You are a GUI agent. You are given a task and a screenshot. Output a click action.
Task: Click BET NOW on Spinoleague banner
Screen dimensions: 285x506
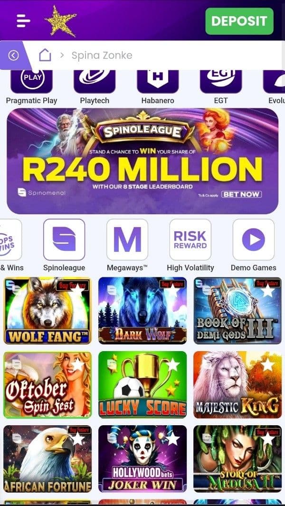pos(241,194)
